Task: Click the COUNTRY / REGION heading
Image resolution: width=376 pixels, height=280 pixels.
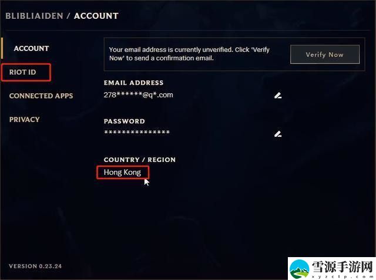Action: coord(140,160)
